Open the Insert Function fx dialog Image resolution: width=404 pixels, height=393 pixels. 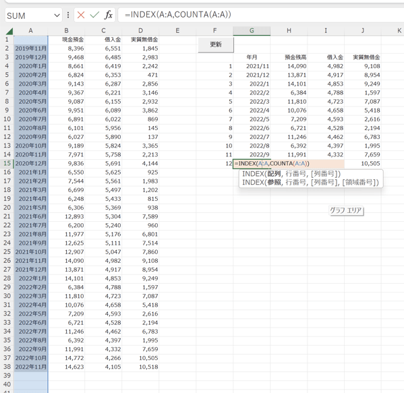pos(109,16)
